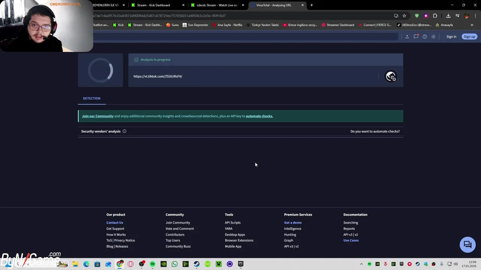Click the automate checks link
Image resolution: width=481 pixels, height=270 pixels.
pos(259,116)
